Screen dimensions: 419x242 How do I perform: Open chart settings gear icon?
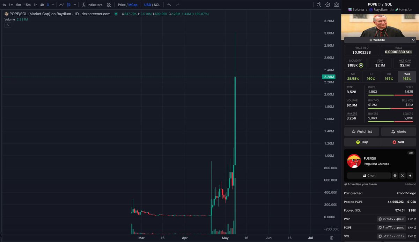(328, 5)
